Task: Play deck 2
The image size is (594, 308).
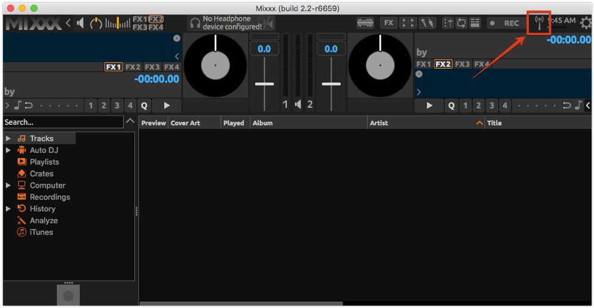Action: pos(429,105)
